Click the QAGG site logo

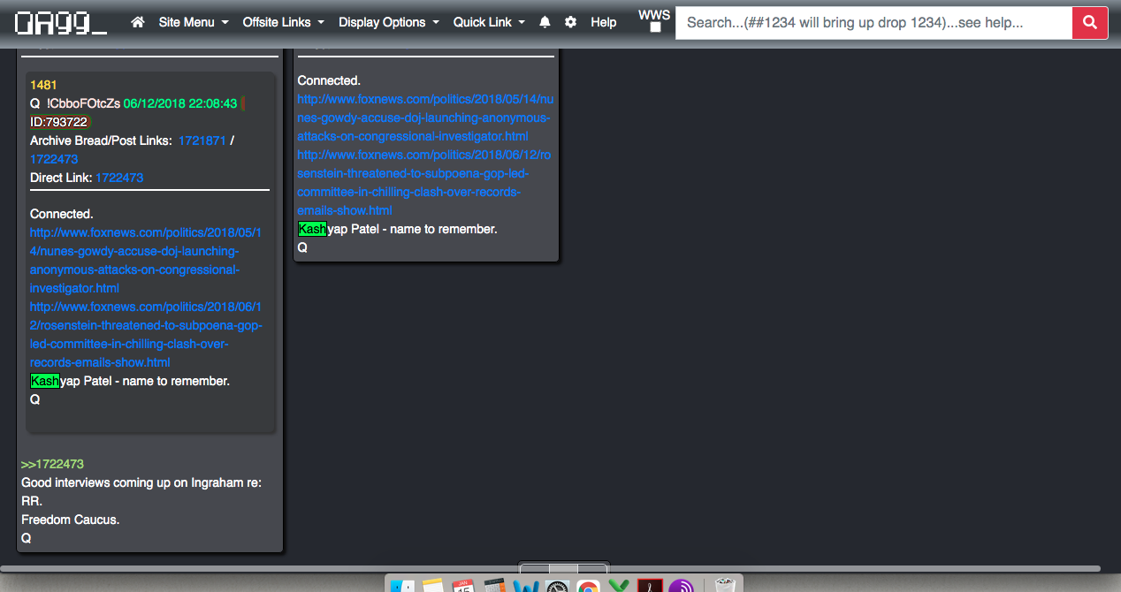click(x=61, y=23)
